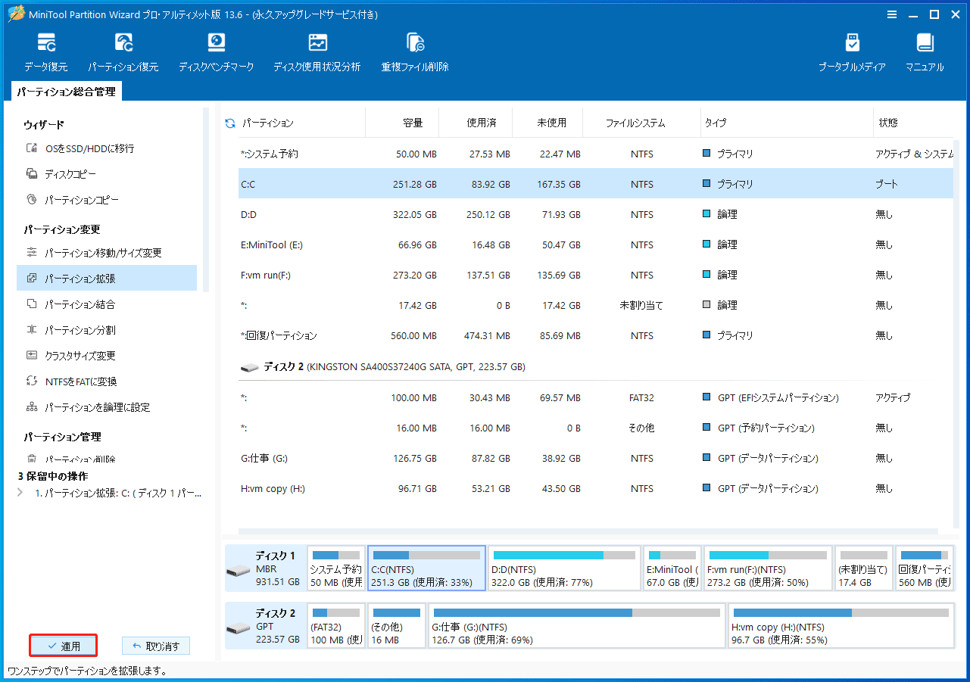Sort by 未使用 column header

click(x=550, y=123)
